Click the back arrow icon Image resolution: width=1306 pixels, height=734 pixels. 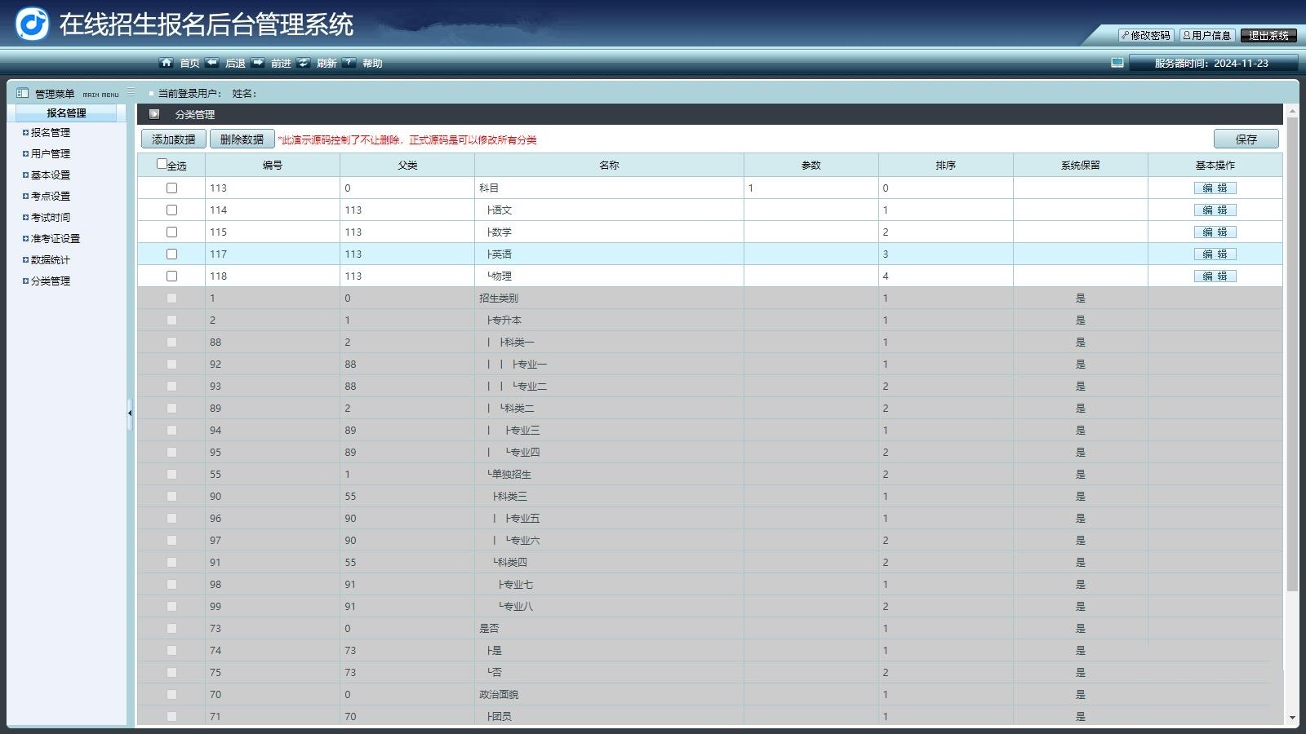(x=212, y=63)
